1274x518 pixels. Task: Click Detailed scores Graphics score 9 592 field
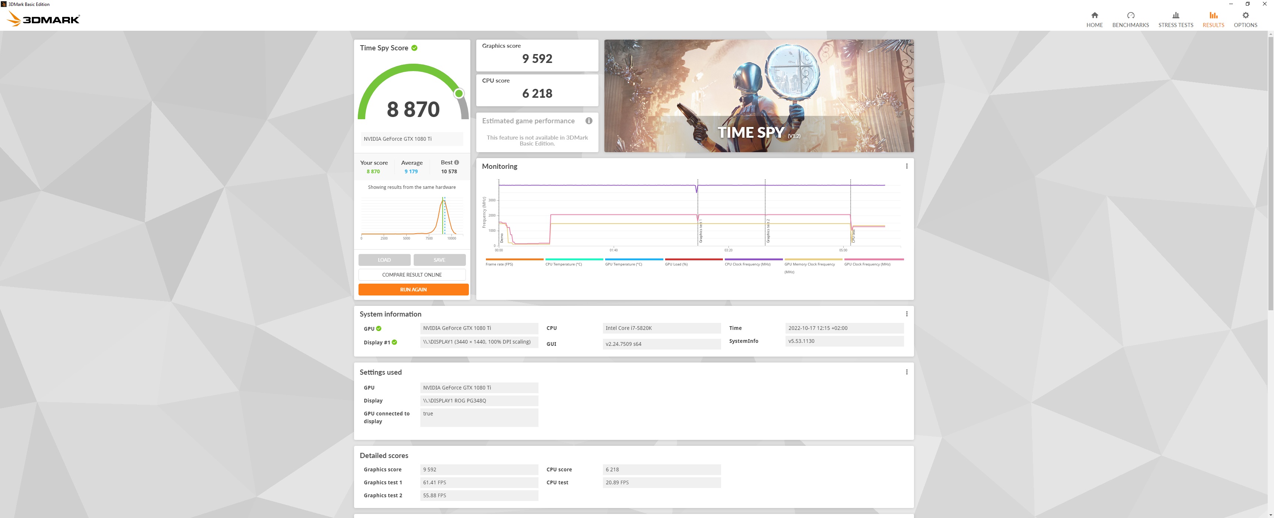[479, 469]
